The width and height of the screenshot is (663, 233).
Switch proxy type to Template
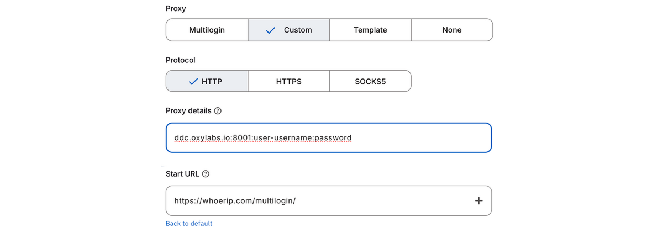pyautogui.click(x=370, y=30)
